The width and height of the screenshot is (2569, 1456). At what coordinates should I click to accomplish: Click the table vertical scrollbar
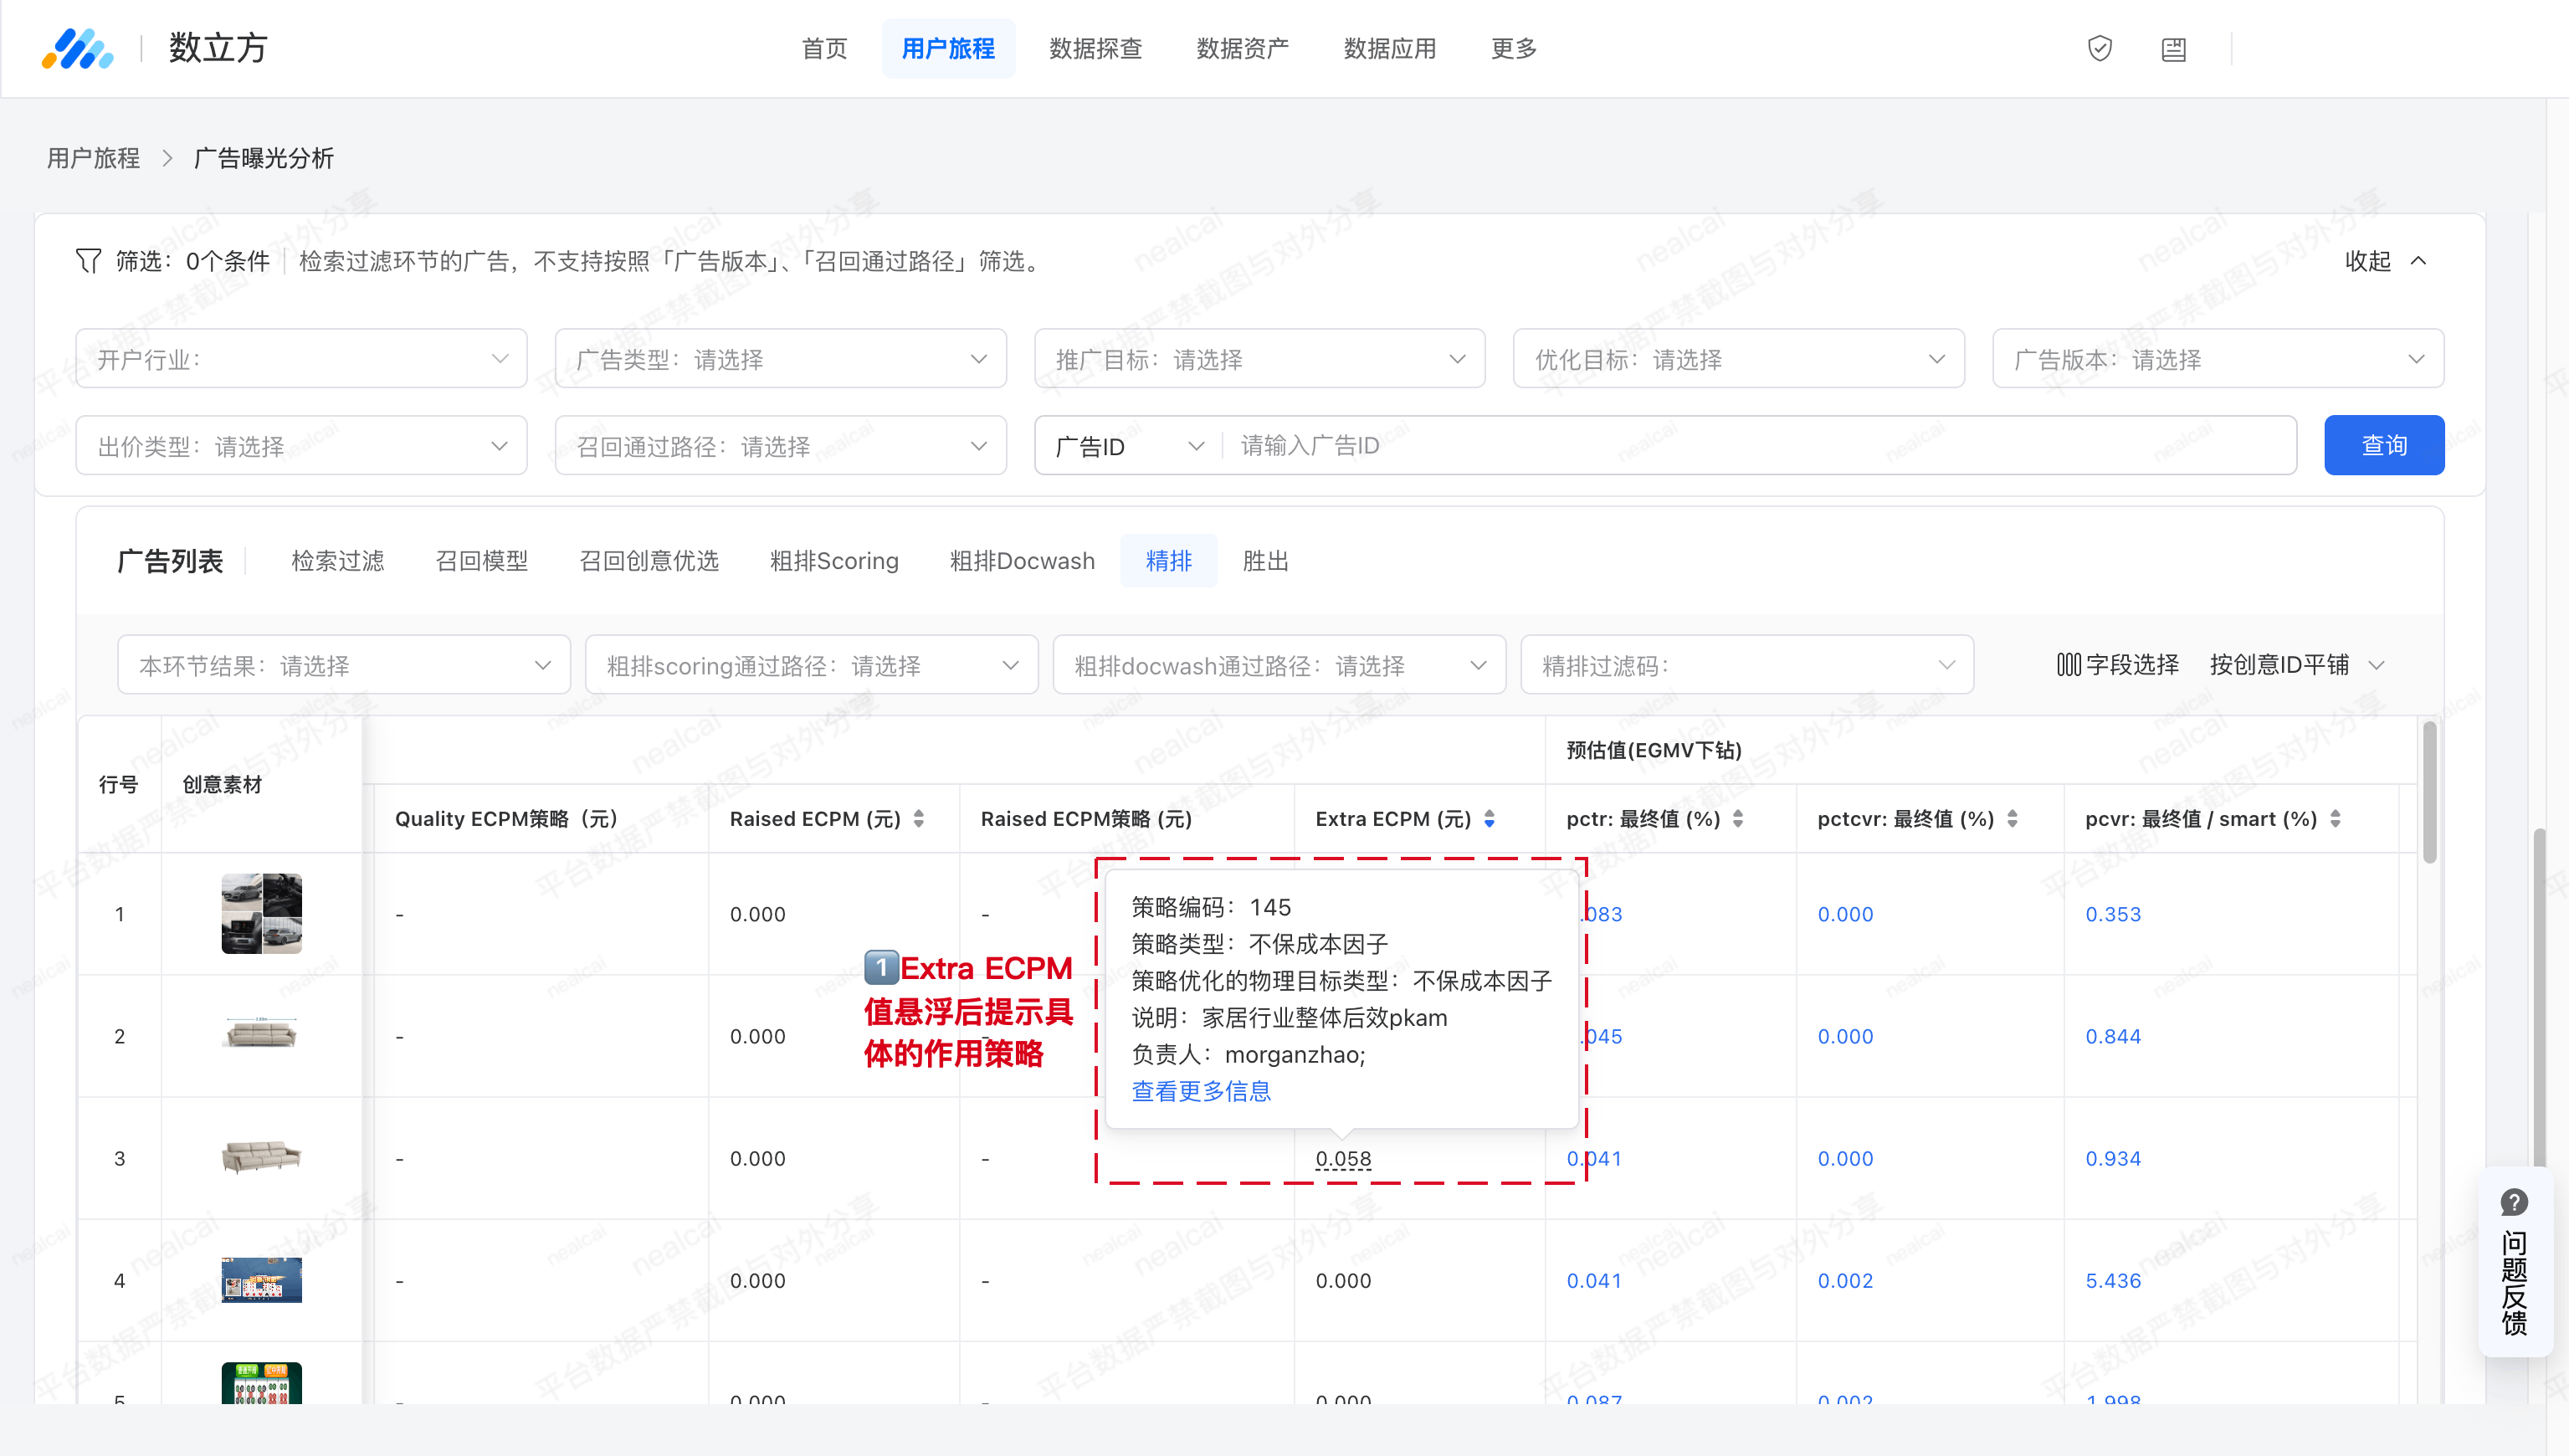point(2429,792)
